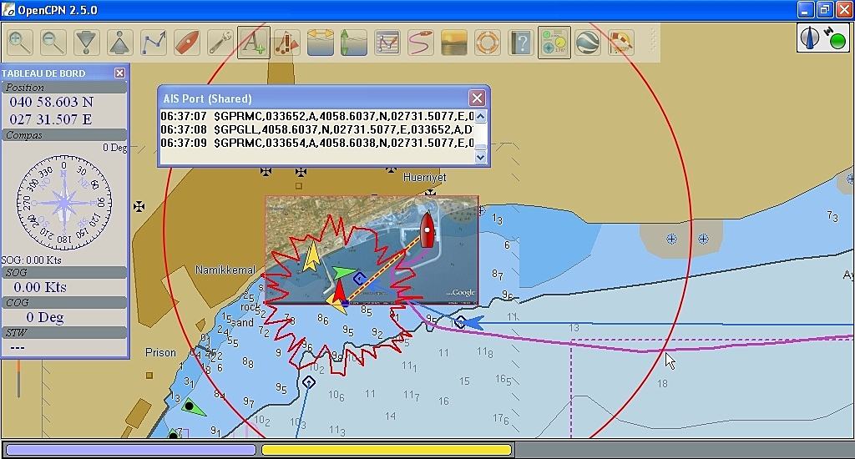The width and height of the screenshot is (855, 459).
Task: Click the Huerriyet place label on the chart
Action: point(424,178)
